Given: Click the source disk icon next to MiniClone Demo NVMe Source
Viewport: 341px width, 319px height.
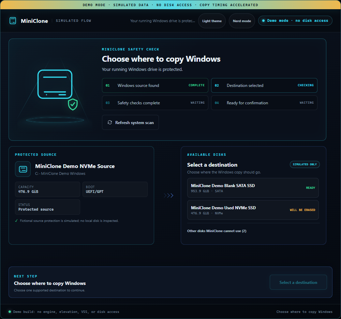Looking at the screenshot, I should [23, 169].
